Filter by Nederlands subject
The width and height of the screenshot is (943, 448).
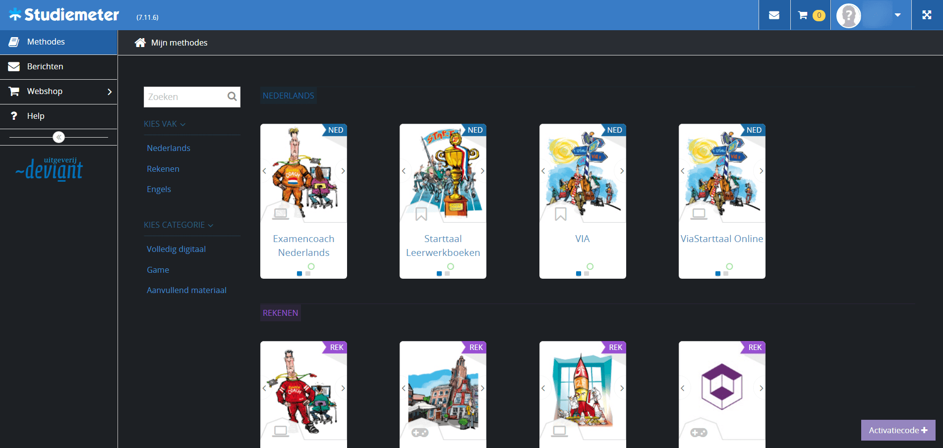pyautogui.click(x=169, y=148)
